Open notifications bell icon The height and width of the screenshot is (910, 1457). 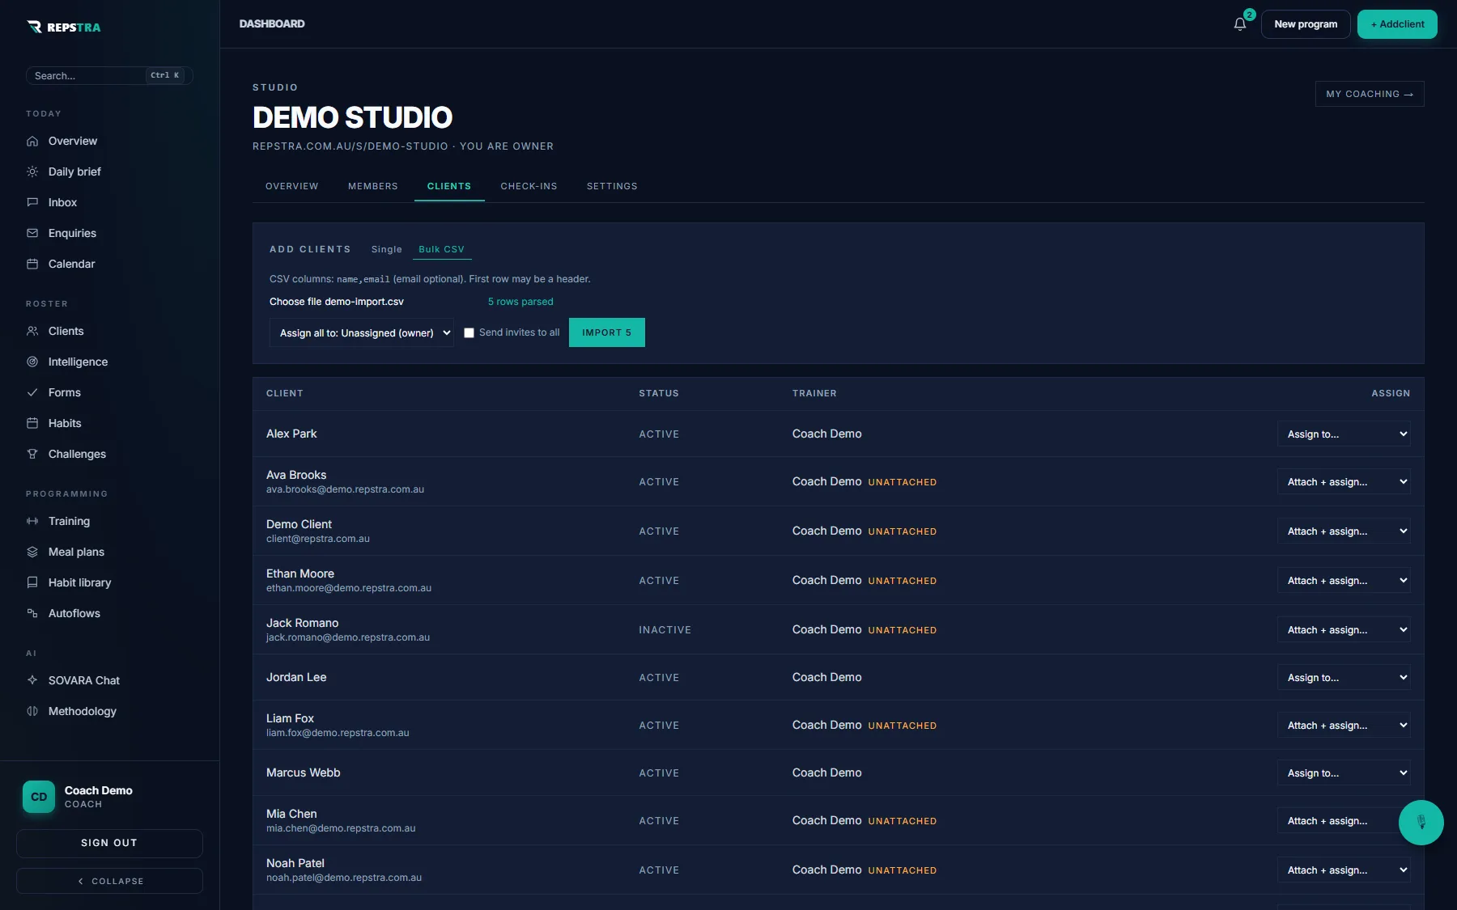1239,24
